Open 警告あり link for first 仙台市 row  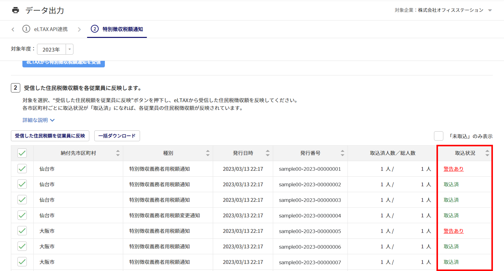tap(453, 169)
